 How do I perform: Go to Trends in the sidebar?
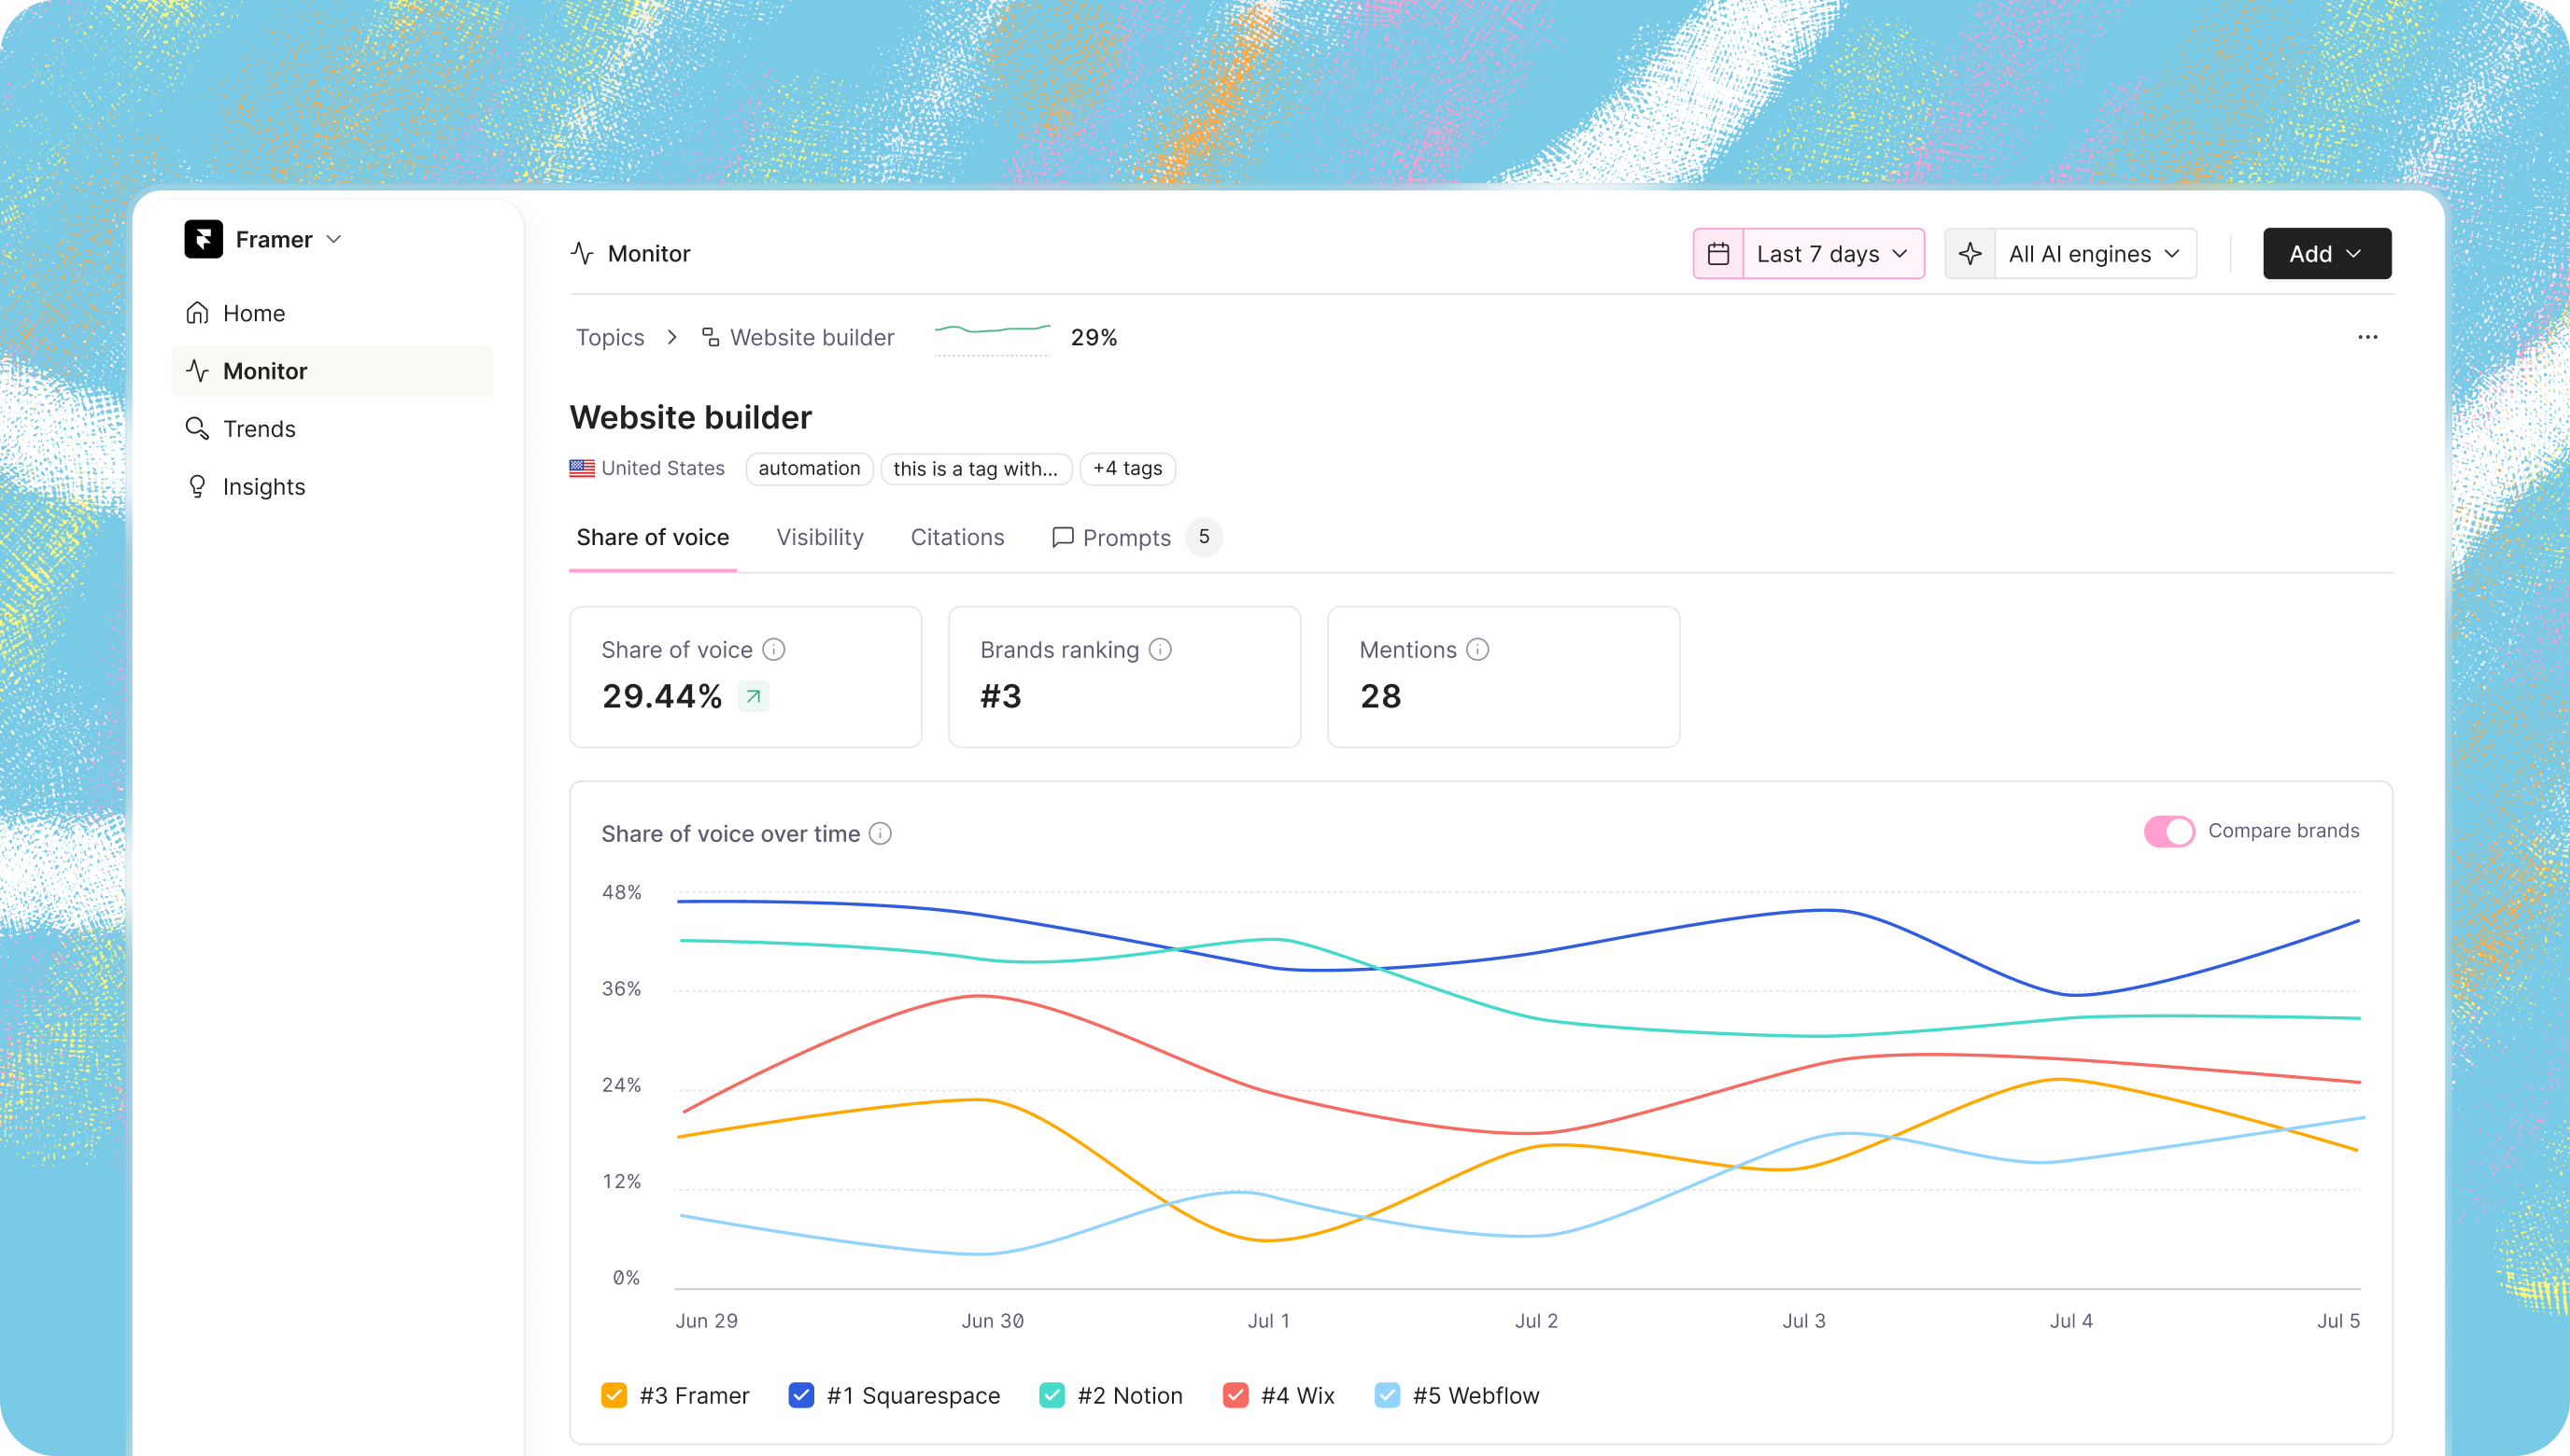point(259,429)
